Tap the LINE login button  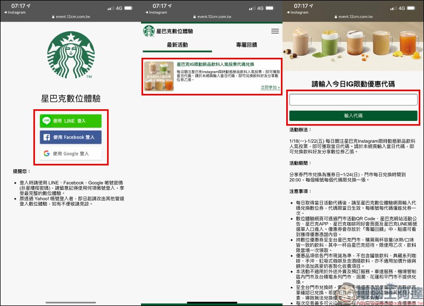click(70, 121)
